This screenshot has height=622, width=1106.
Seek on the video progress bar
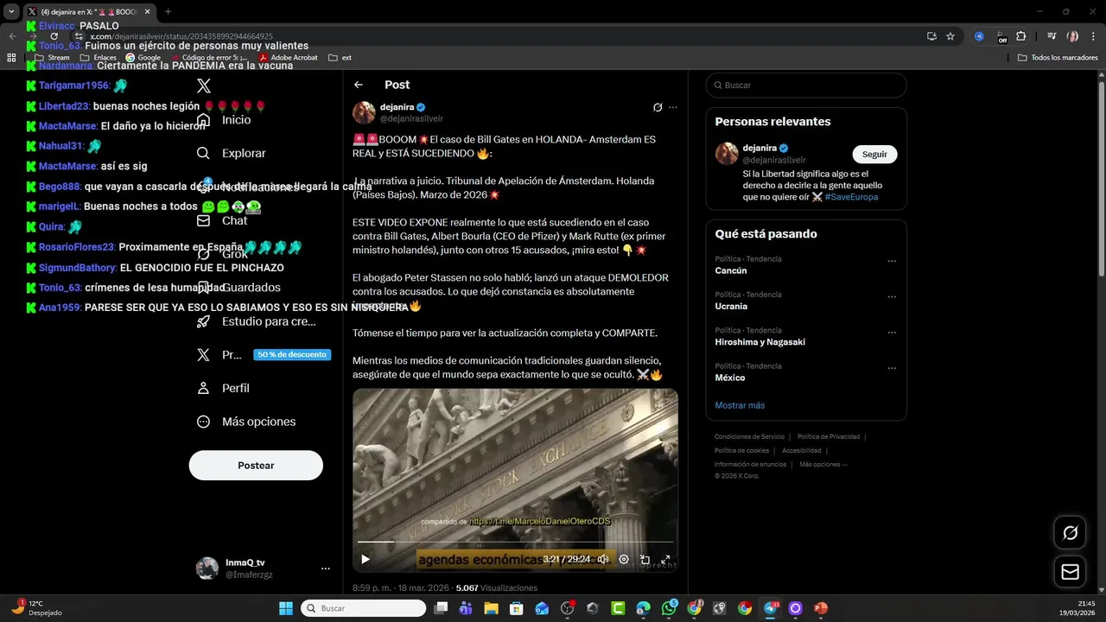pos(515,542)
